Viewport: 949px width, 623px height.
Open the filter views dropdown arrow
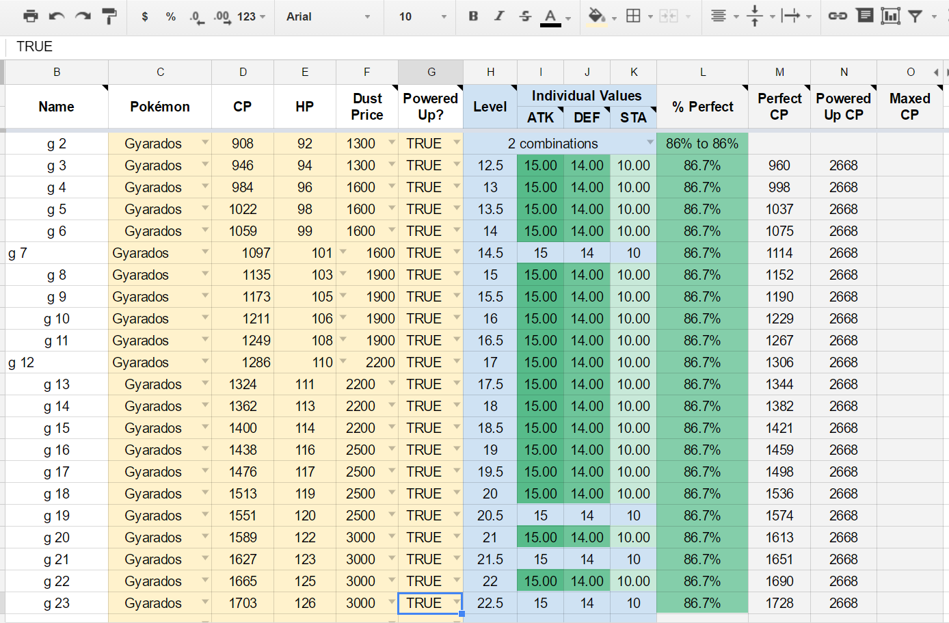coord(934,17)
